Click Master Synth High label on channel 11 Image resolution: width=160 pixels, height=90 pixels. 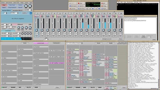tap(92, 16)
